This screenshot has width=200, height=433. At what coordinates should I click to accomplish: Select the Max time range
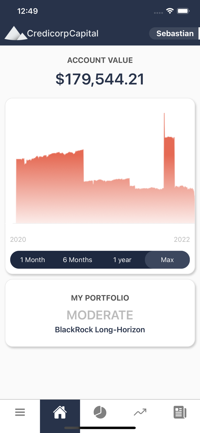point(167,260)
